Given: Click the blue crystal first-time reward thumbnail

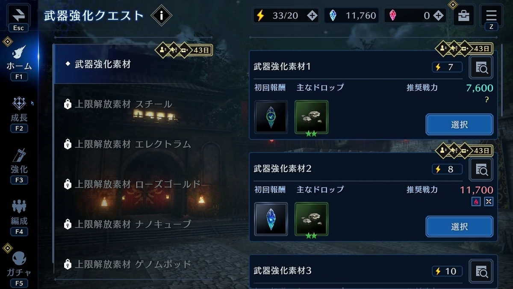Looking at the screenshot, I should (271, 219).
